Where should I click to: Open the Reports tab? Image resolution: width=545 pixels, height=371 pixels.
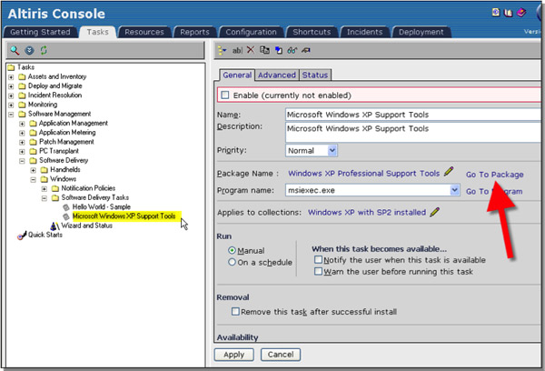click(194, 32)
